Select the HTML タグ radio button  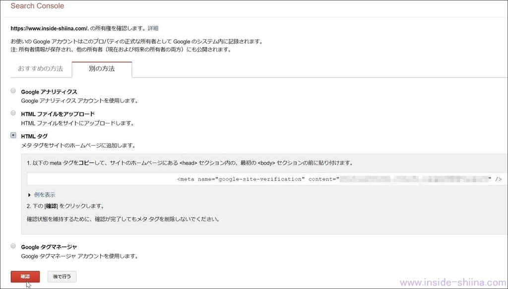(13, 135)
